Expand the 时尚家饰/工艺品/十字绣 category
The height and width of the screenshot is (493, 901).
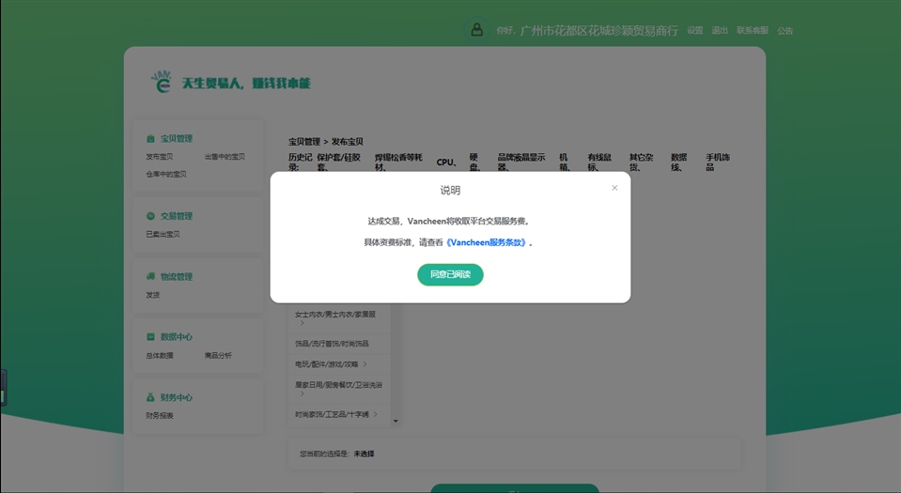pos(338,414)
